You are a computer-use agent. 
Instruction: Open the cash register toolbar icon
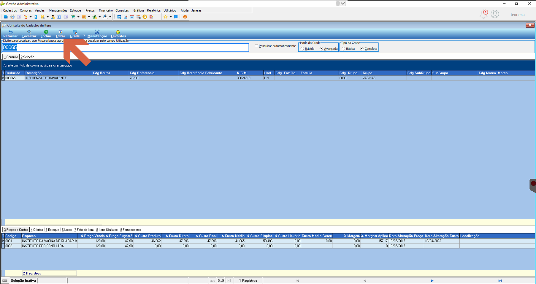[x=105, y=17]
